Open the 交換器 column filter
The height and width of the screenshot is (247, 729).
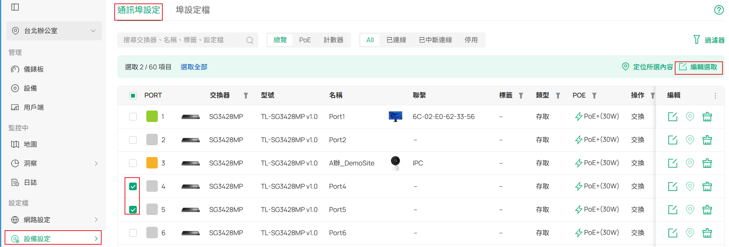[246, 96]
